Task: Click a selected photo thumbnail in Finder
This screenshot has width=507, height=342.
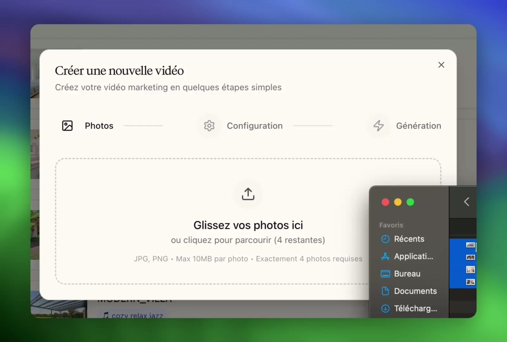Action: click(471, 257)
